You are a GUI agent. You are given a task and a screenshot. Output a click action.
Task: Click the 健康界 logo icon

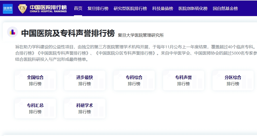point(8,9)
